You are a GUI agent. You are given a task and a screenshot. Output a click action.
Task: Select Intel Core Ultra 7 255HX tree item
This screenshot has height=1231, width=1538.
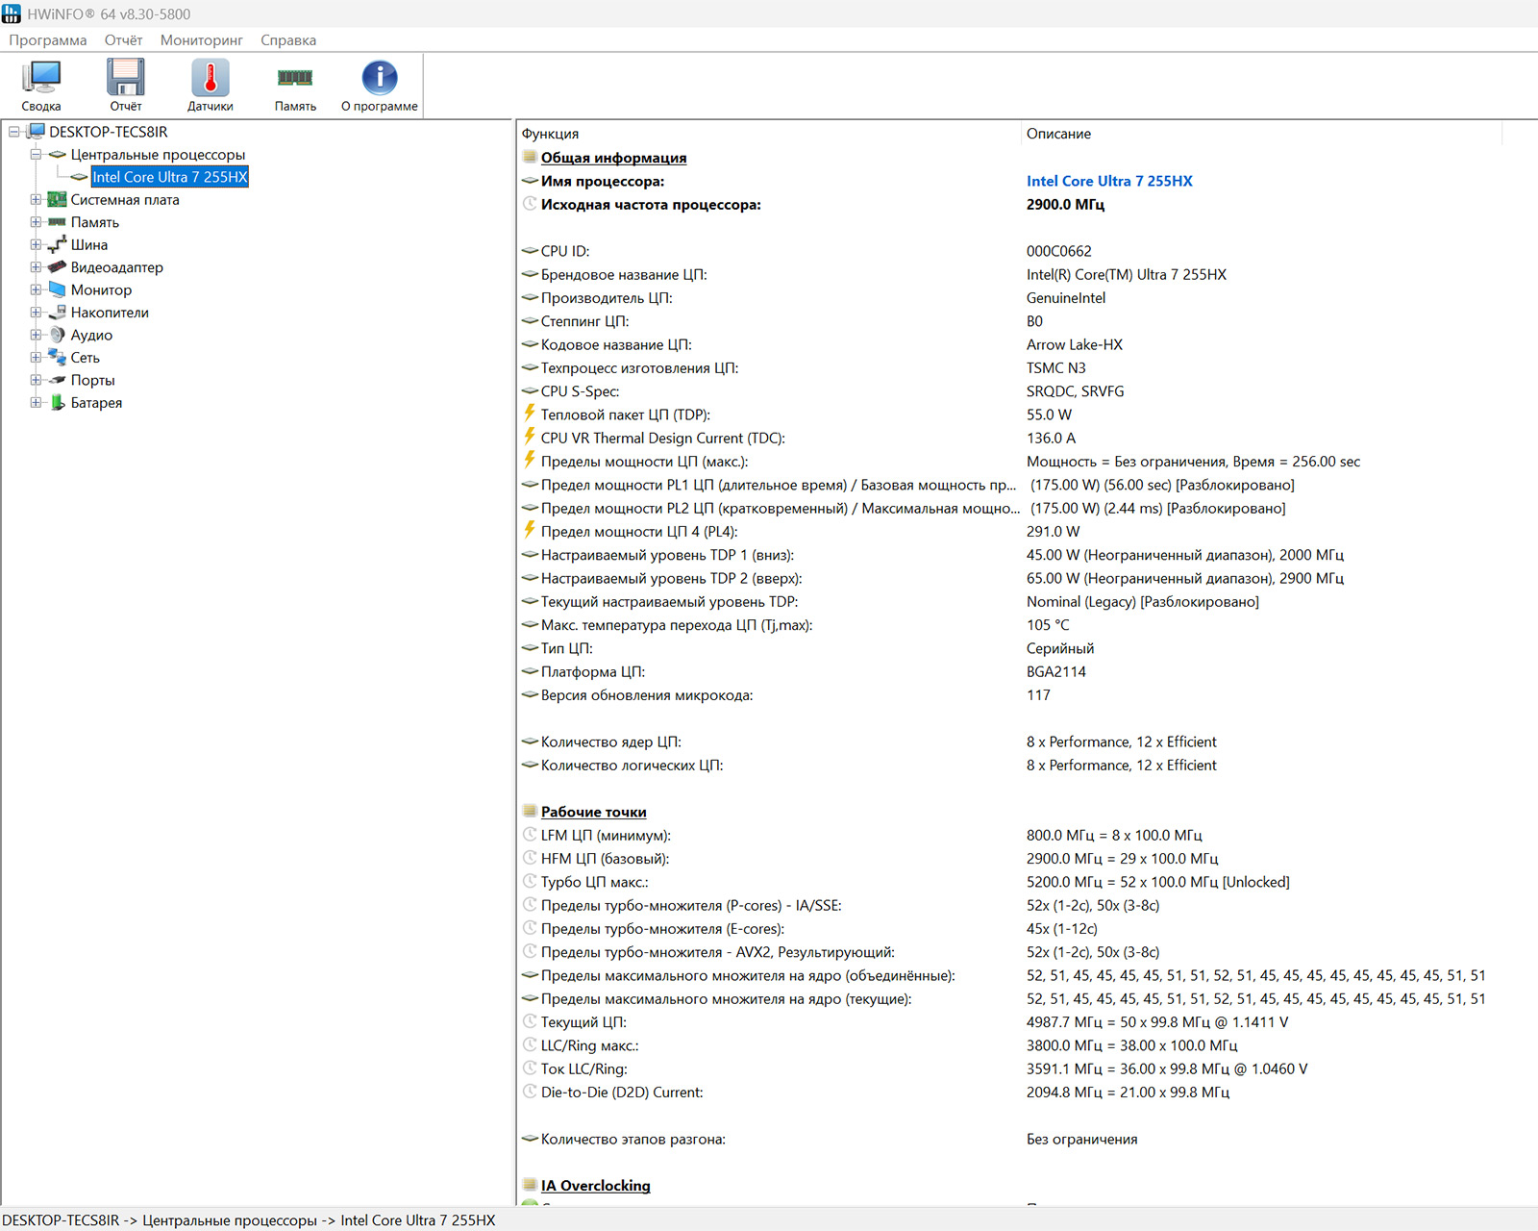pyautogui.click(x=170, y=177)
